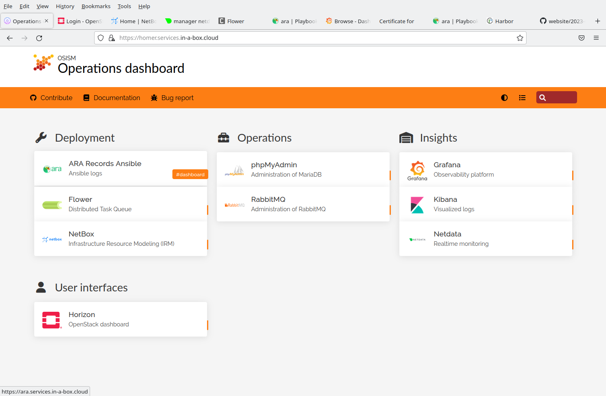Click the Bug report link
This screenshot has height=396, width=606.
(172, 98)
